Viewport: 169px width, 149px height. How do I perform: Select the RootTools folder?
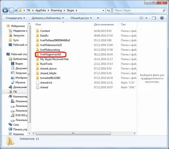46,64
